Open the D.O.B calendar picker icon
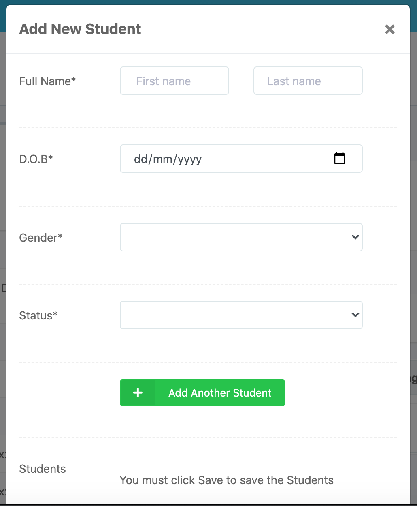The width and height of the screenshot is (417, 506). click(340, 159)
